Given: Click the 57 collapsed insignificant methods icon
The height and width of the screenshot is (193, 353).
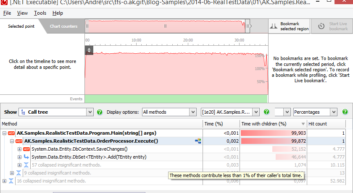Looking at the screenshot, I should point(26,165).
